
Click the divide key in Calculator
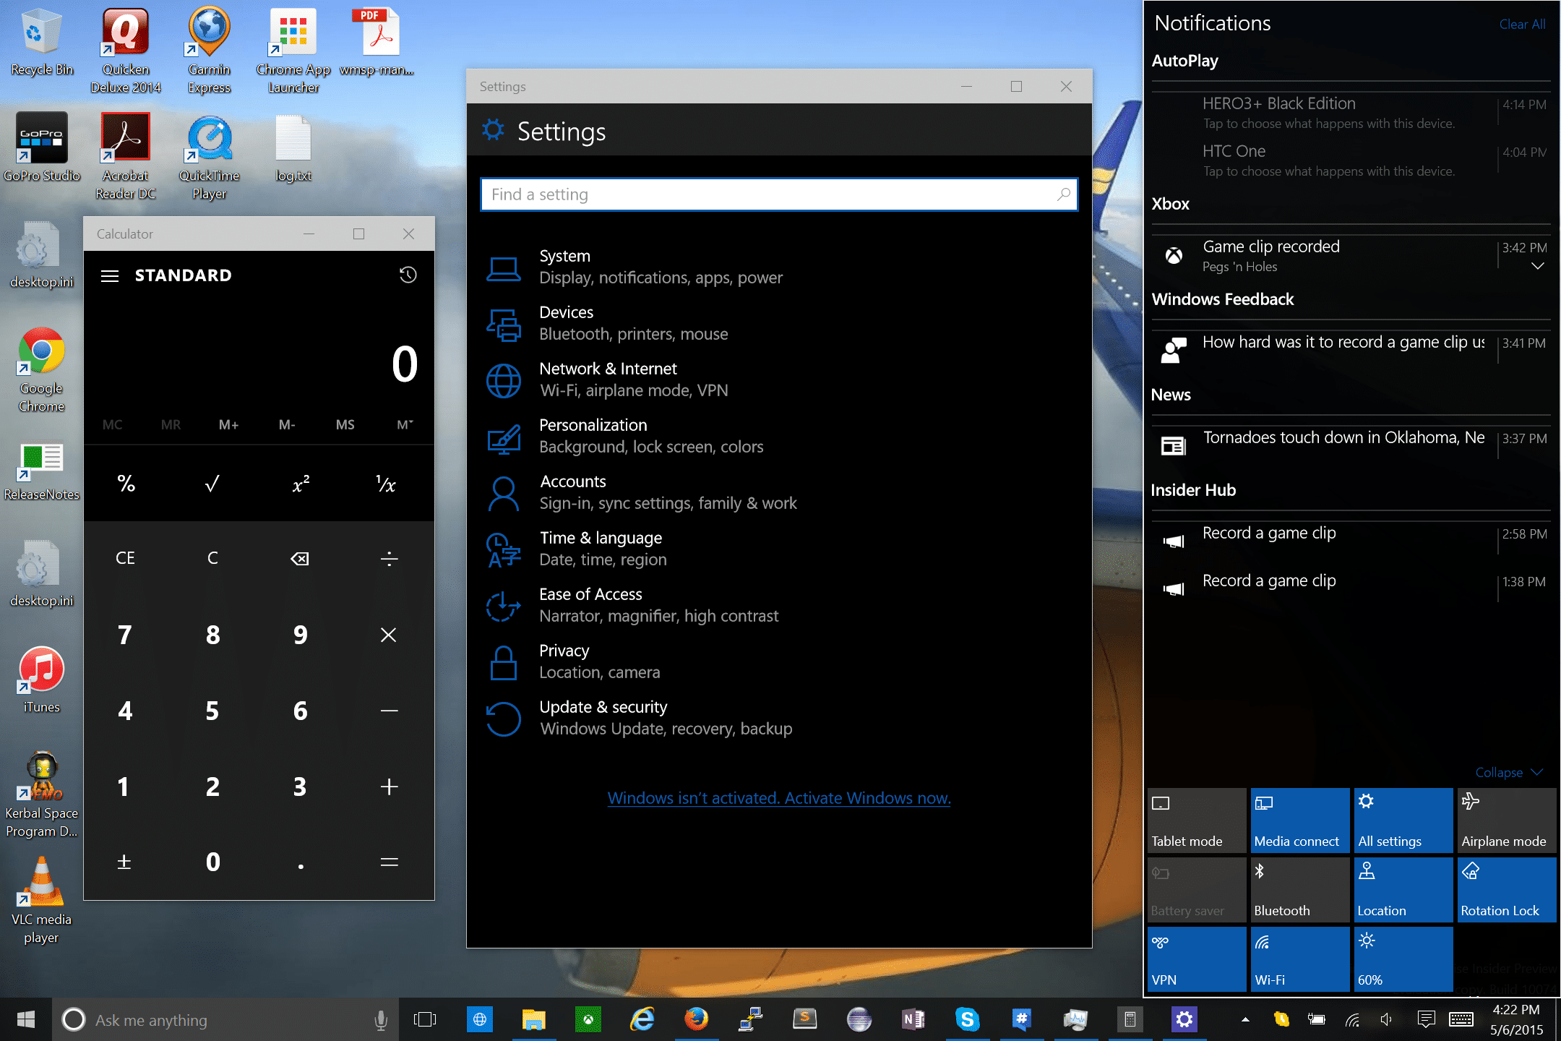point(389,558)
